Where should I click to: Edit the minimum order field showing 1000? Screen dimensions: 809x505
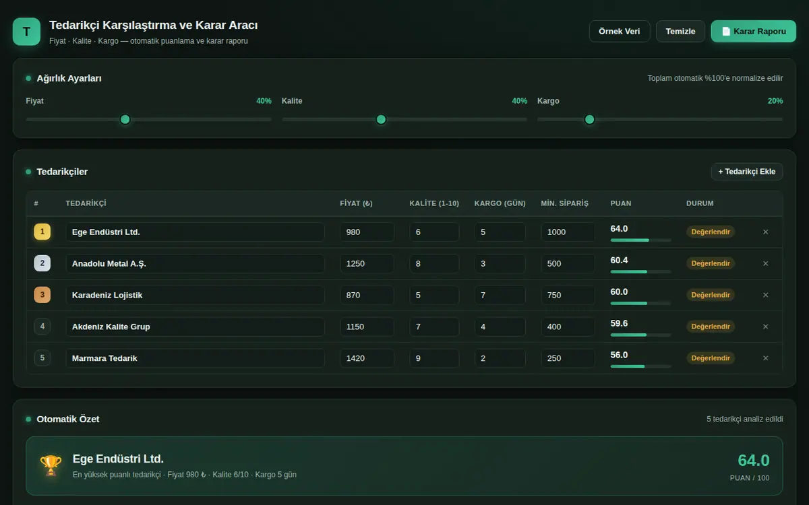pos(568,232)
